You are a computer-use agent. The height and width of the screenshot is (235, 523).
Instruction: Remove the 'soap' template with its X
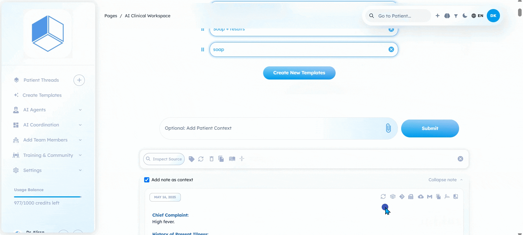(391, 49)
